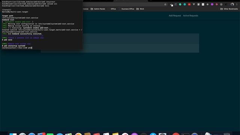Open the V-shaped extension icon
Screen dimensions: 240x135
[194, 4]
